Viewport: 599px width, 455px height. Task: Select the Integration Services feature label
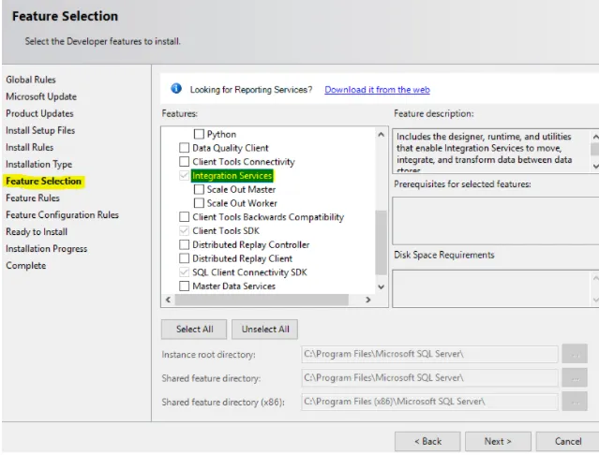[232, 175]
